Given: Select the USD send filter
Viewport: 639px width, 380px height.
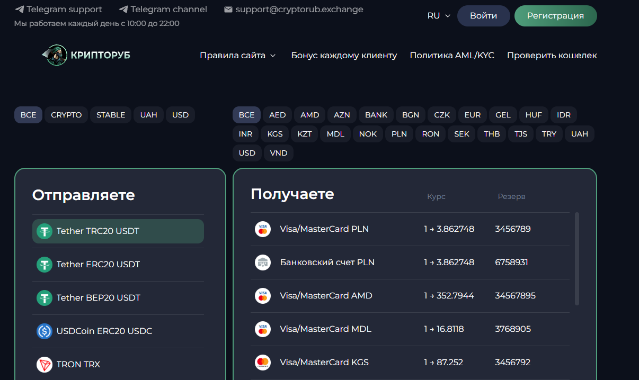Looking at the screenshot, I should [180, 115].
